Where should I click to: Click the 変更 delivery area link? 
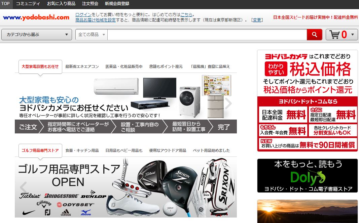257,20
